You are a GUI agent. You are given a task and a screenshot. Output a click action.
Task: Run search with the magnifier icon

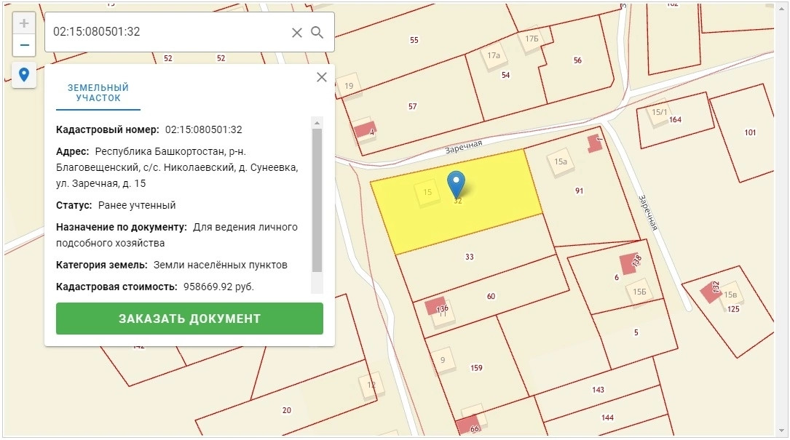tap(317, 33)
